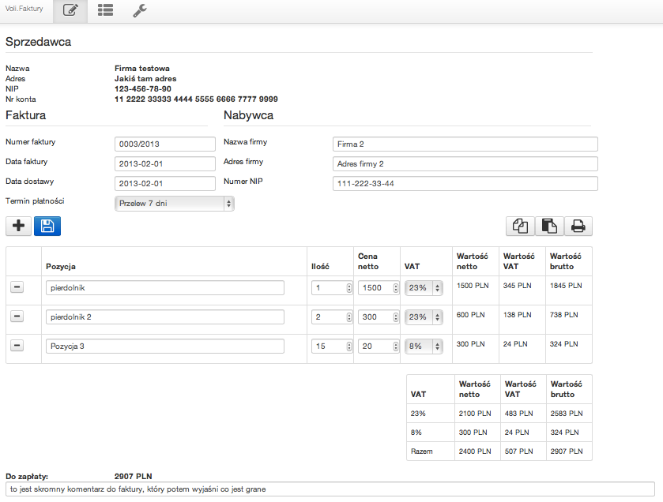Click quantity stepper for Pozycja 3 row
663x502 pixels.
348,347
